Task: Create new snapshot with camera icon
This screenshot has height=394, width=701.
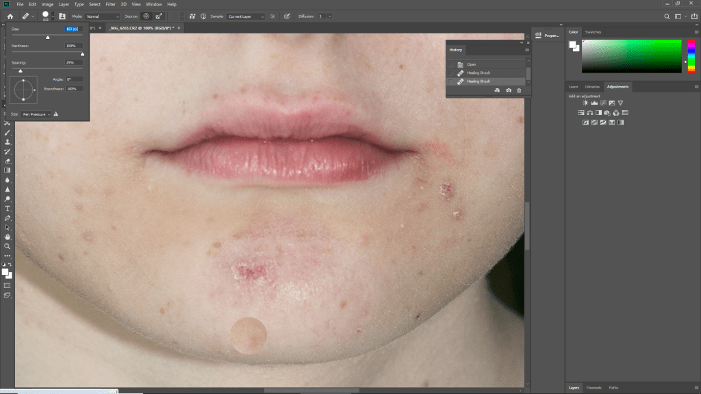Action: click(509, 90)
